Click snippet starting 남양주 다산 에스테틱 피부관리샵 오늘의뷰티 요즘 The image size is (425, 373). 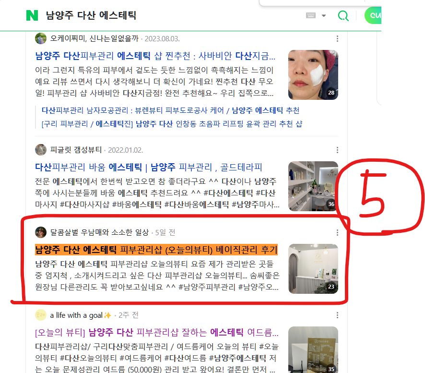(157, 276)
